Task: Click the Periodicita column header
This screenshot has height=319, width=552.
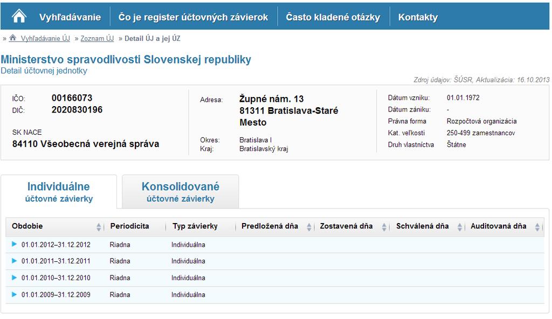Action: pyautogui.click(x=129, y=226)
